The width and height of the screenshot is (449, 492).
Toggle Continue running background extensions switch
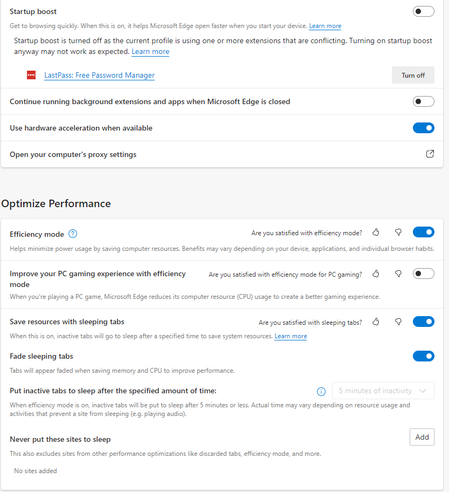[423, 101]
